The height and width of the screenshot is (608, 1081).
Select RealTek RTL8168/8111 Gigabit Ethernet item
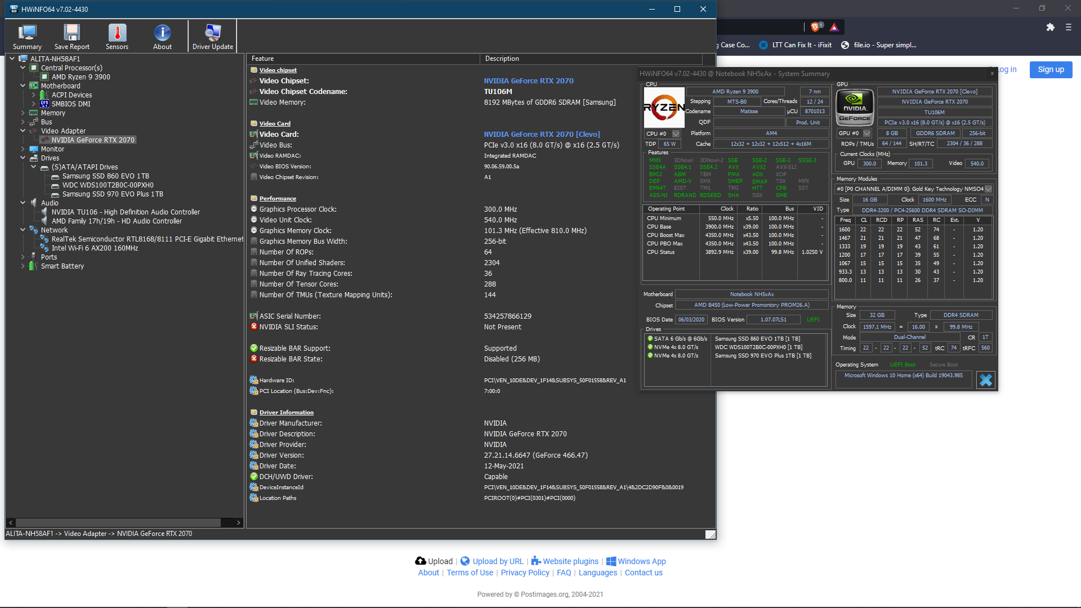tap(147, 239)
